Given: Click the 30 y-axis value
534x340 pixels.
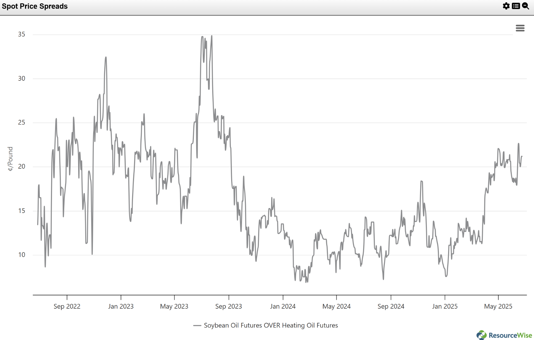Looking at the screenshot, I should [x=21, y=78].
